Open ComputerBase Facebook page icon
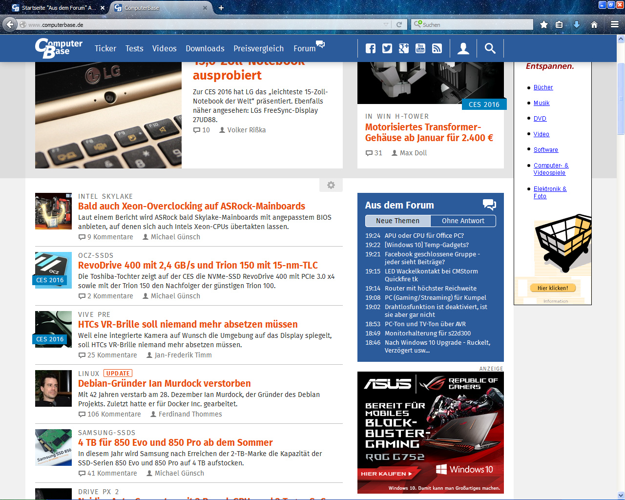This screenshot has width=625, height=500. point(371,48)
